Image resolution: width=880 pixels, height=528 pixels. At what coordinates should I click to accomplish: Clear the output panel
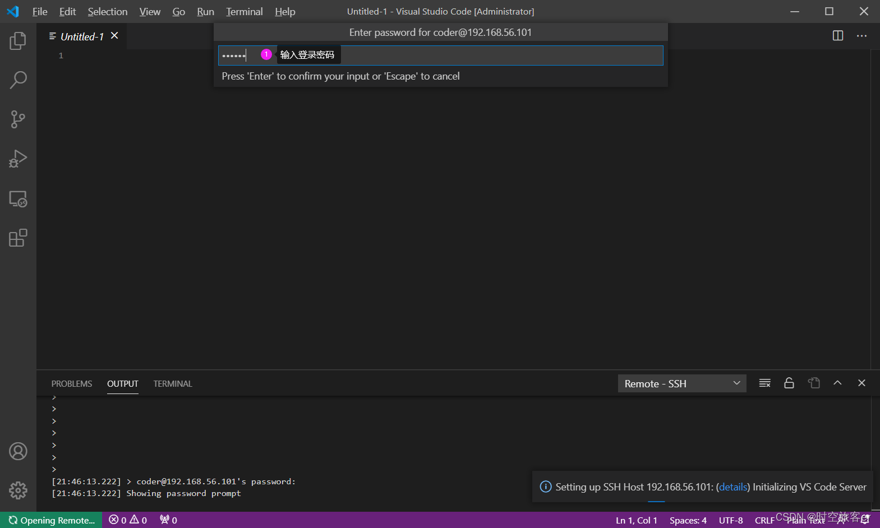[x=764, y=383]
